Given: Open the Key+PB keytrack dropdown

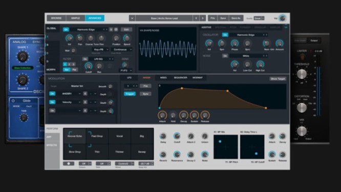Looking at the screenshot, I should click(x=100, y=50).
